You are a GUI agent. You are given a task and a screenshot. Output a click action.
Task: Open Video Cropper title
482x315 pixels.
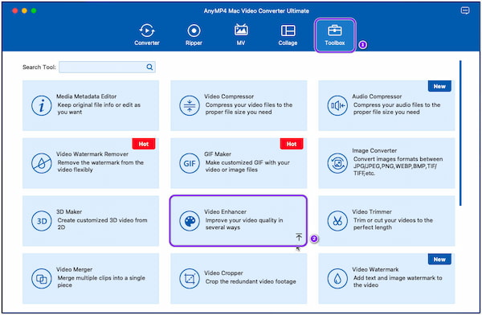[223, 272]
